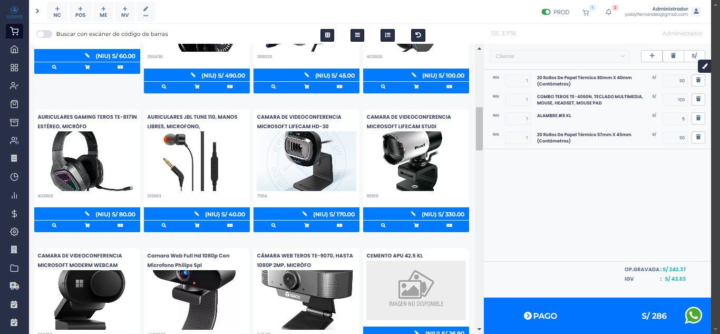720x334 pixels.
Task: Click the notification bell icon
Action: (609, 12)
